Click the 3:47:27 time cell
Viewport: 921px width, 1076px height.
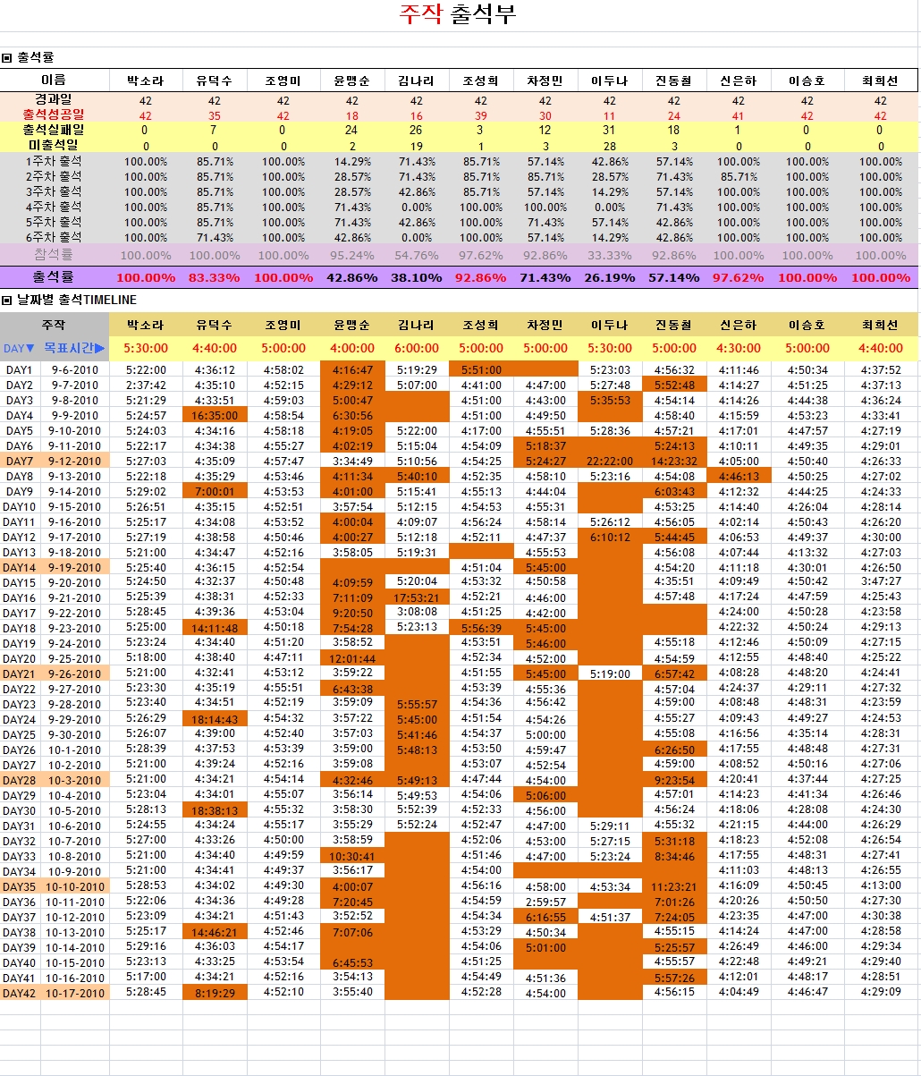(881, 582)
